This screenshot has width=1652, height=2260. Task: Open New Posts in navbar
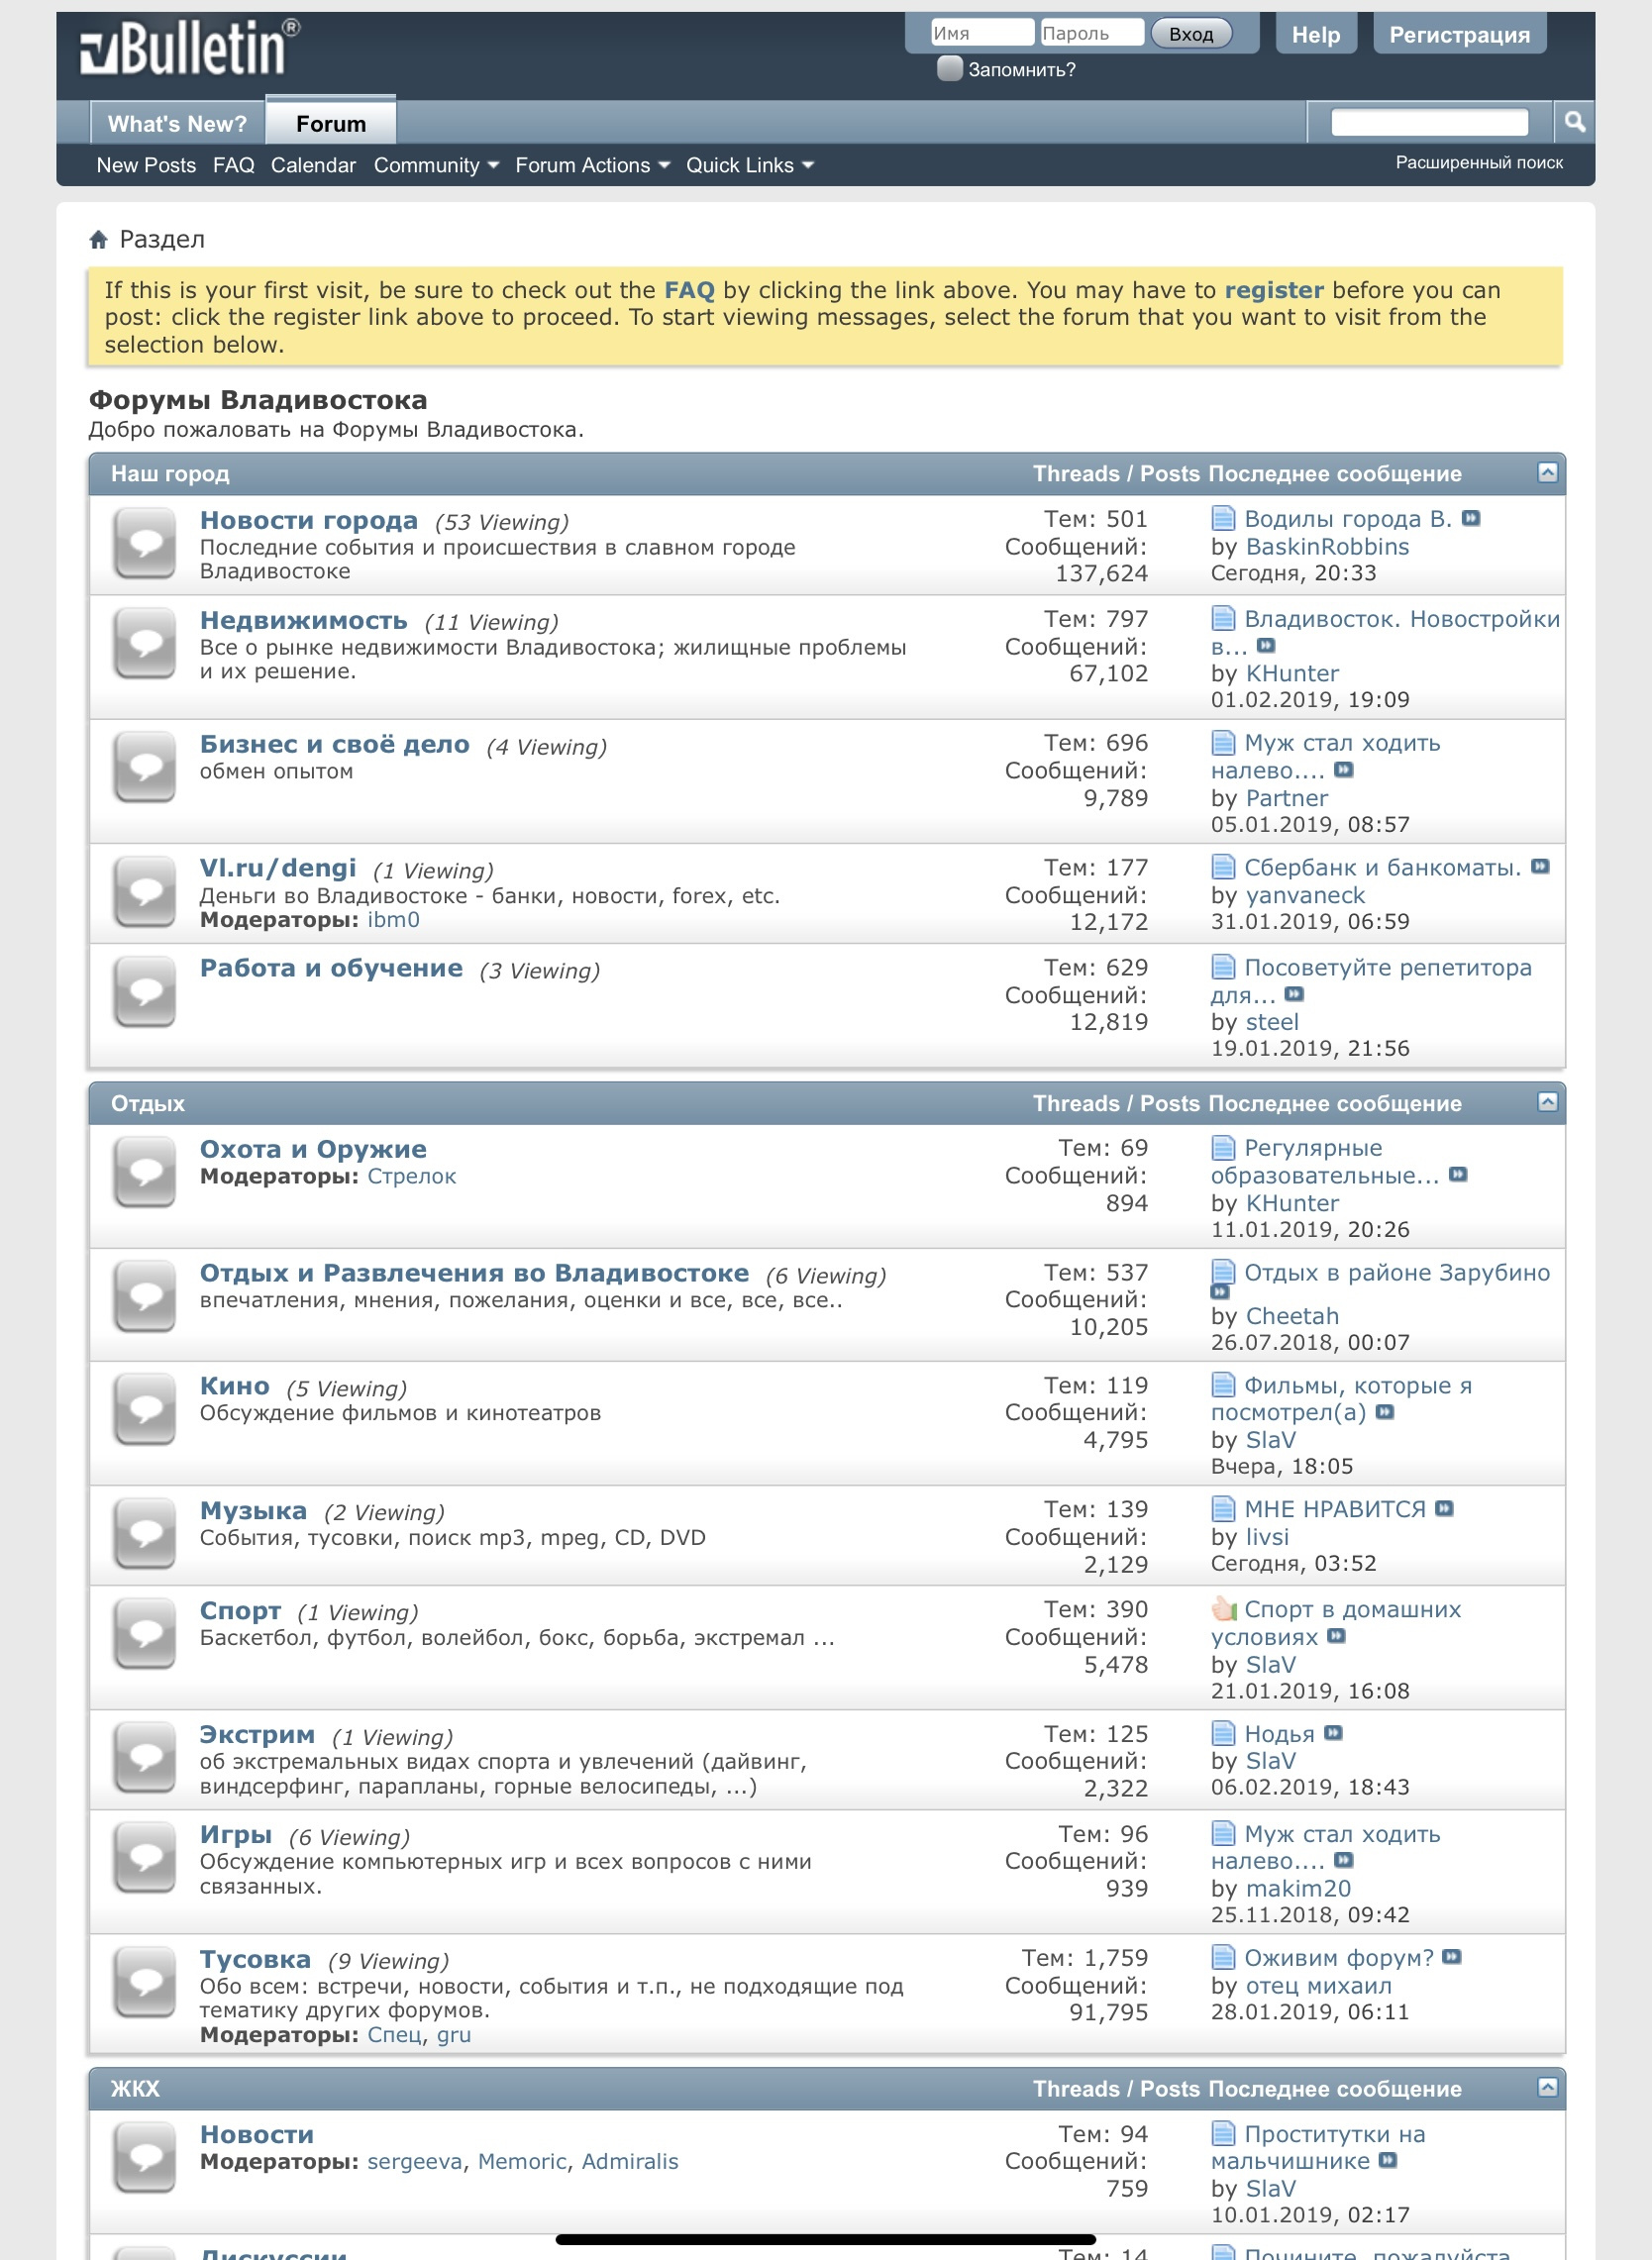tap(146, 165)
